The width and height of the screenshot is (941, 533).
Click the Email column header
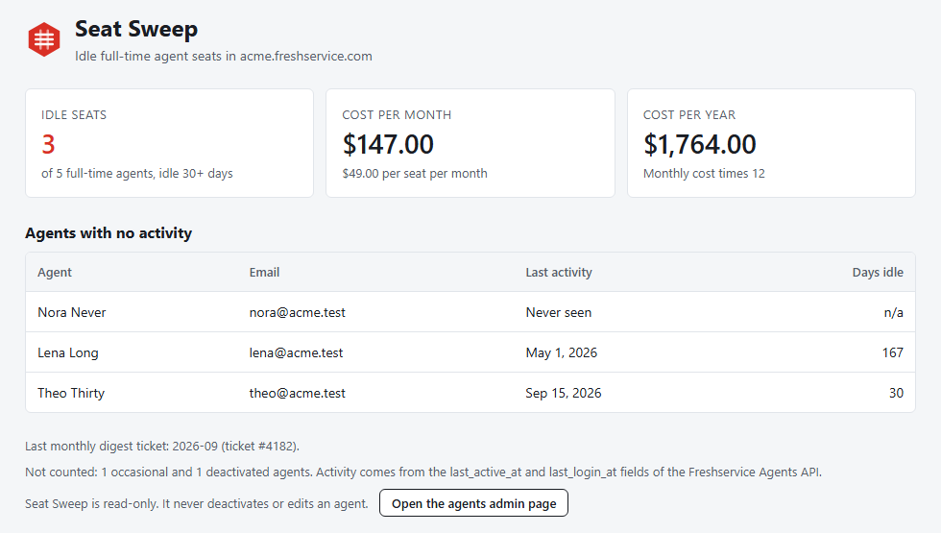click(x=265, y=273)
